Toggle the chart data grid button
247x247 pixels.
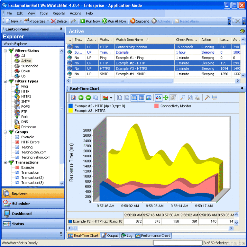[x=142, y=98]
